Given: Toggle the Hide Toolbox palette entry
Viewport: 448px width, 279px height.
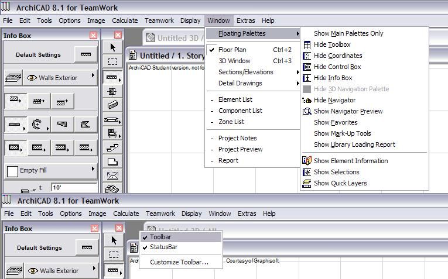Looking at the screenshot, I should click(x=365, y=44).
